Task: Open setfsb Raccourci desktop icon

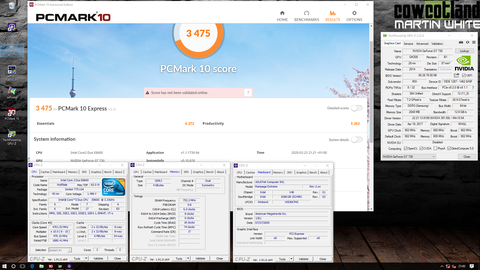Action: click(12, 73)
